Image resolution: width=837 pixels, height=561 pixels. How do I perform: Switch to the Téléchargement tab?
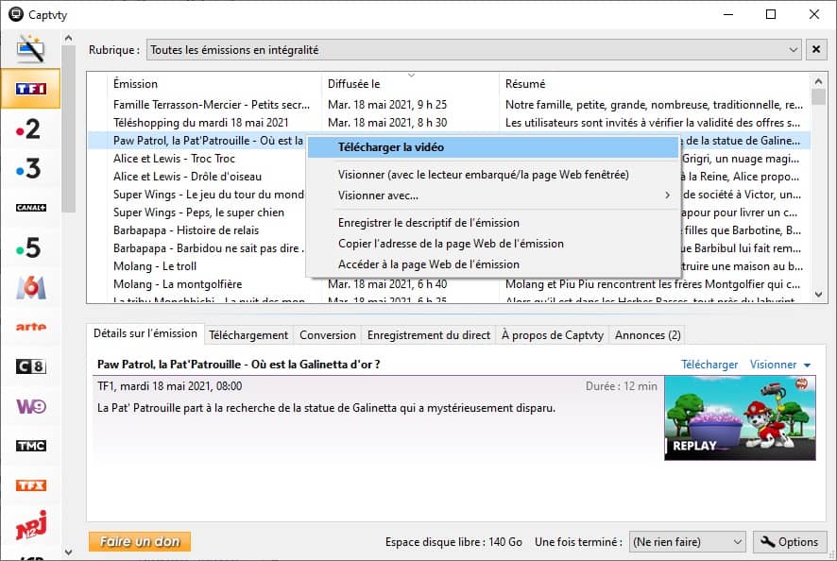pyautogui.click(x=248, y=335)
